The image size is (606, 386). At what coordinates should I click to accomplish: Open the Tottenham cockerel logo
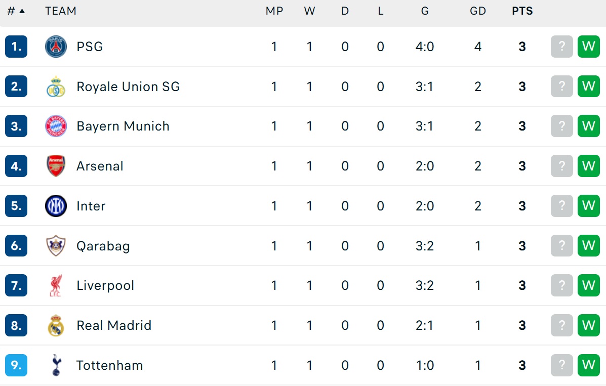point(56,365)
